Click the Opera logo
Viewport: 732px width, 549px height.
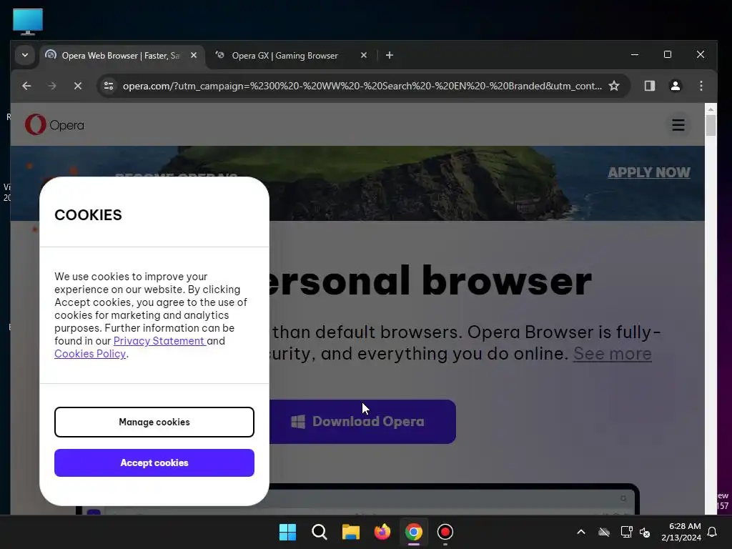(54, 124)
